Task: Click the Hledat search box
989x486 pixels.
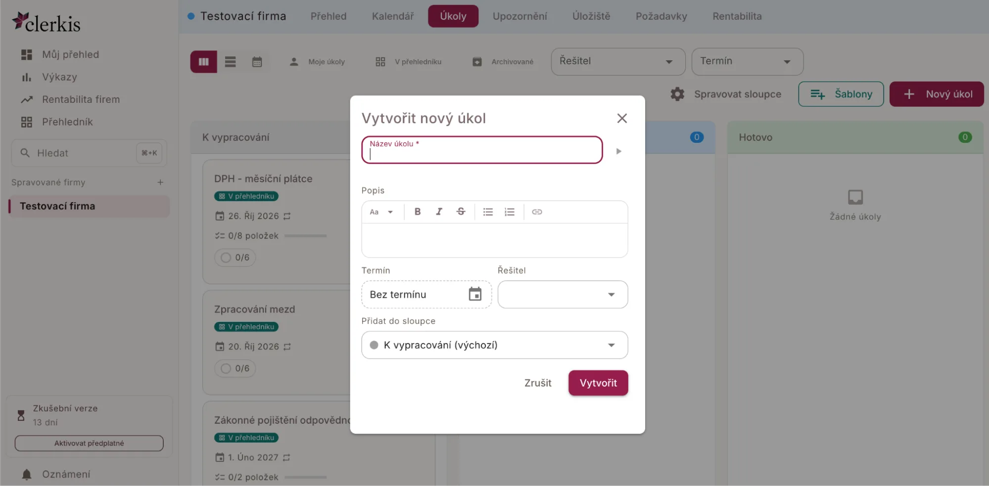Action: point(89,153)
